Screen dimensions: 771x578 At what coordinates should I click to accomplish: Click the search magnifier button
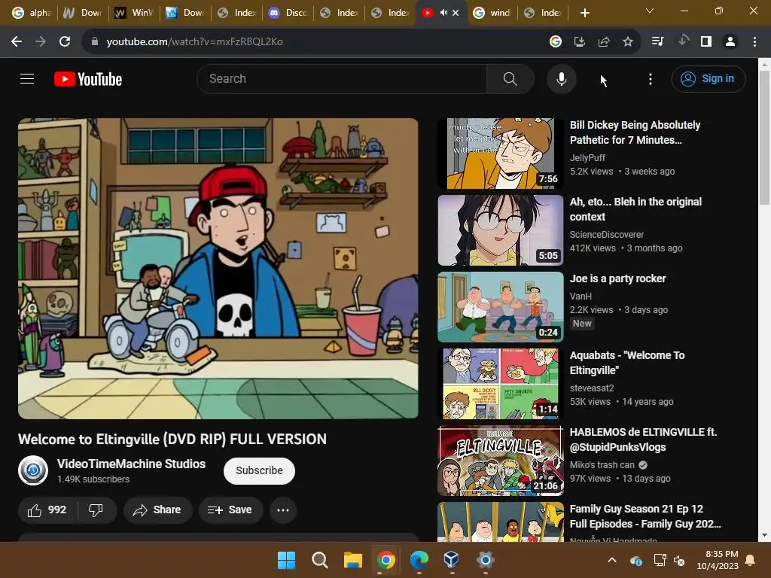(x=510, y=78)
